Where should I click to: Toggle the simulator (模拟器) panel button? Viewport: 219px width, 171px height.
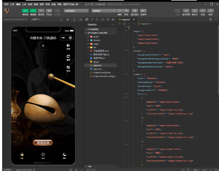pyautogui.click(x=26, y=11)
